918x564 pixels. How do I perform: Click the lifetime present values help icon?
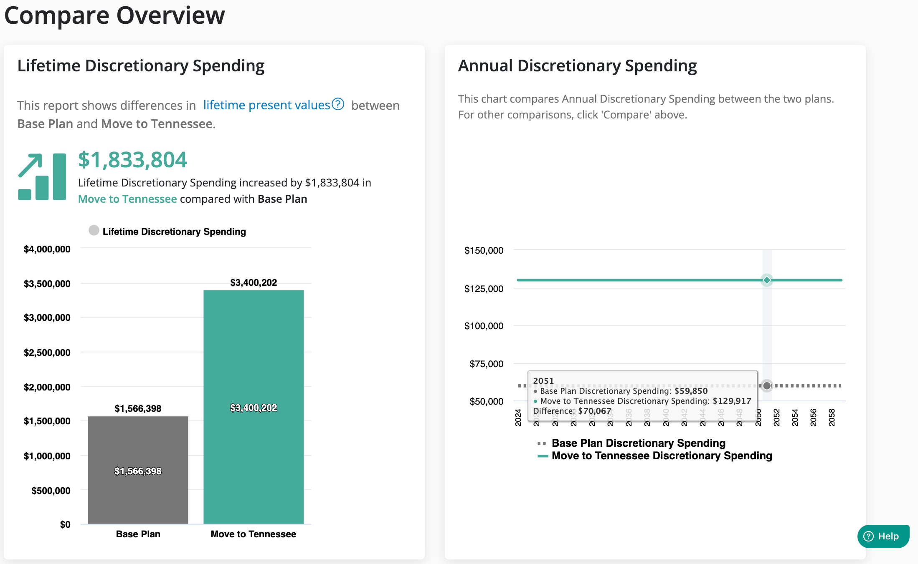tap(338, 104)
